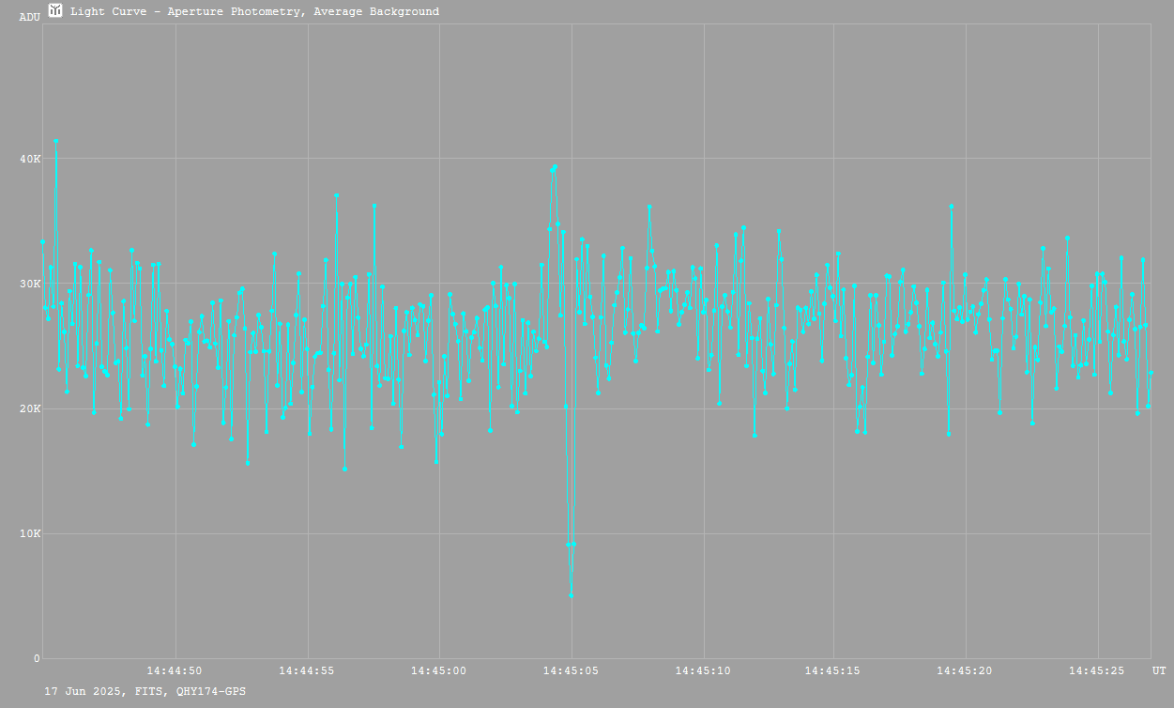Select the 14:45:10 time axis label
This screenshot has width=1174, height=708.
[x=702, y=671]
